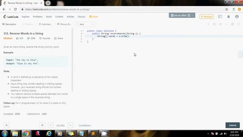Open Windows Explorer from the taskbar
The height and width of the screenshot is (137, 243).
[15, 134]
